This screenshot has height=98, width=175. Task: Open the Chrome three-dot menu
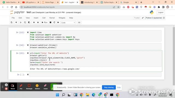point(172,7)
